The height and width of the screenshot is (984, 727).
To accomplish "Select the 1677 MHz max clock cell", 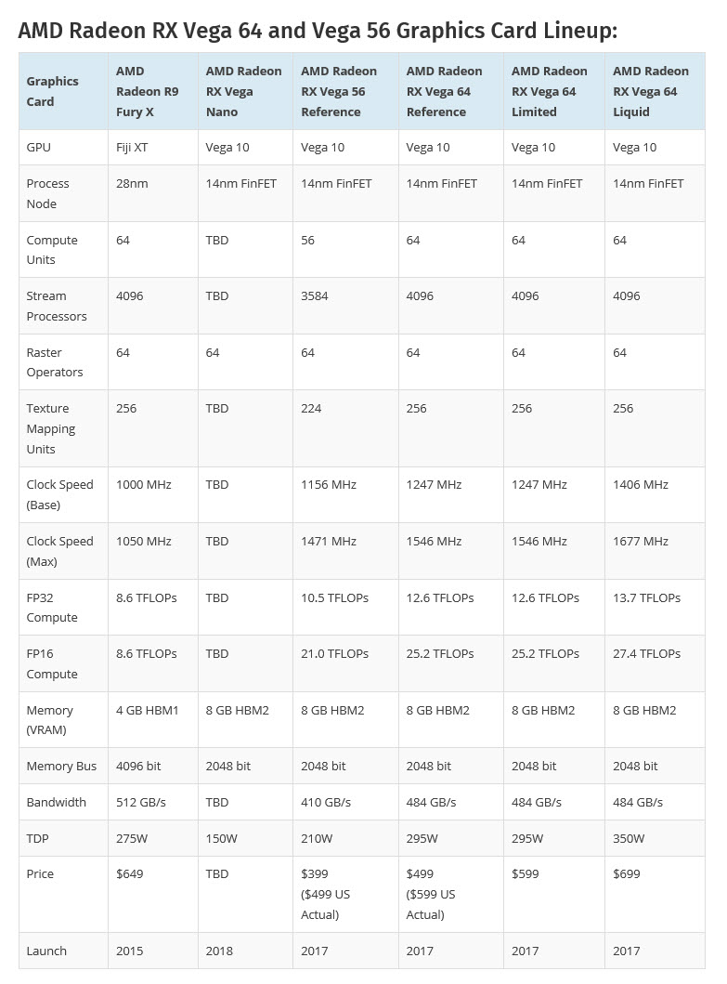I will (641, 541).
